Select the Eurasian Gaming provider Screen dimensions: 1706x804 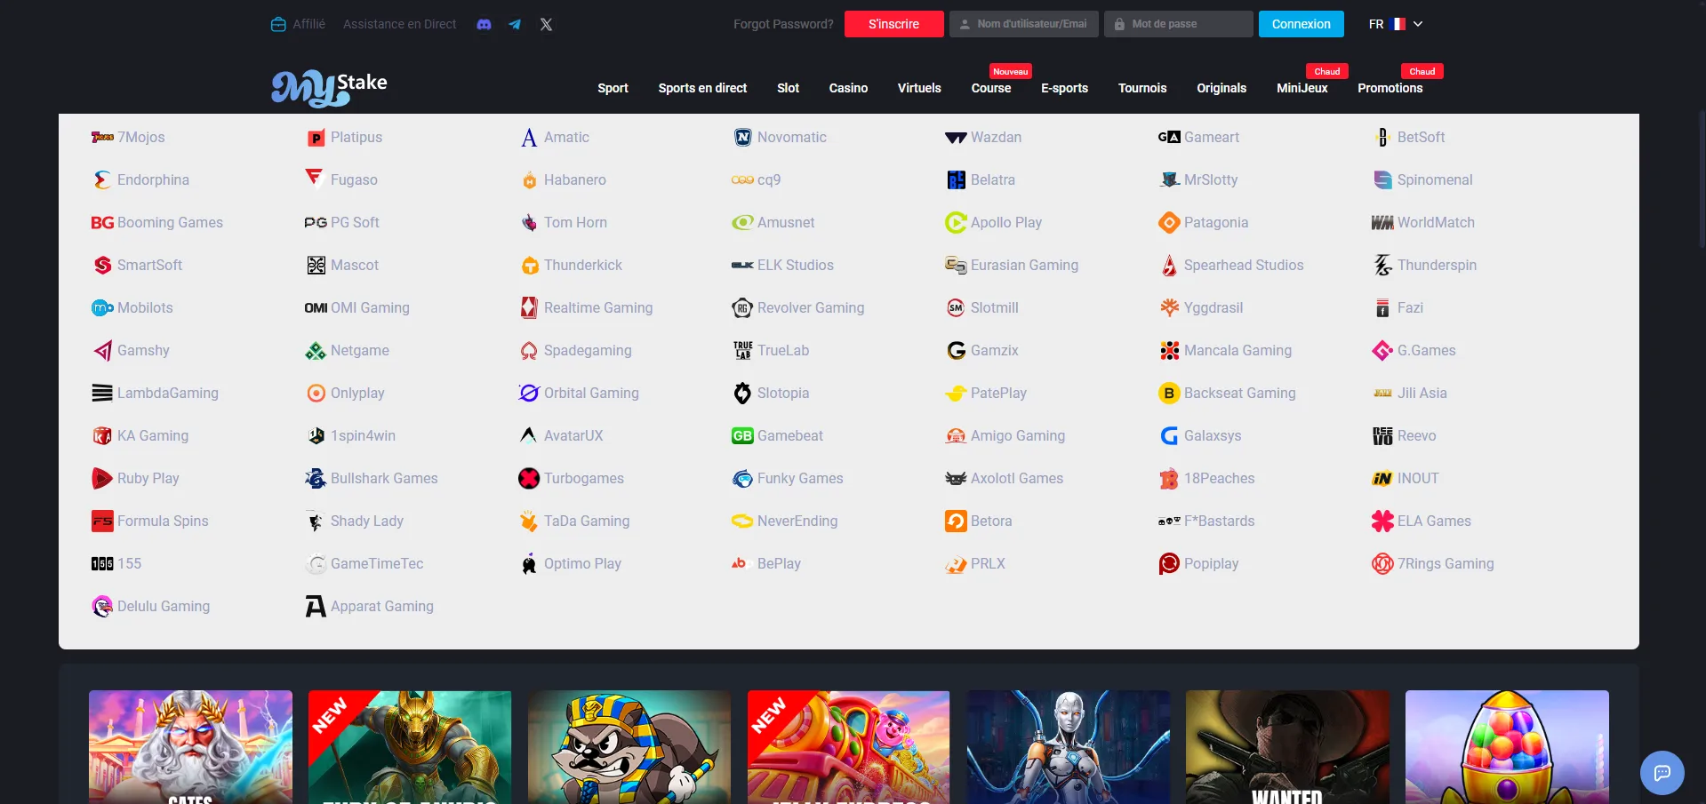(x=1012, y=265)
